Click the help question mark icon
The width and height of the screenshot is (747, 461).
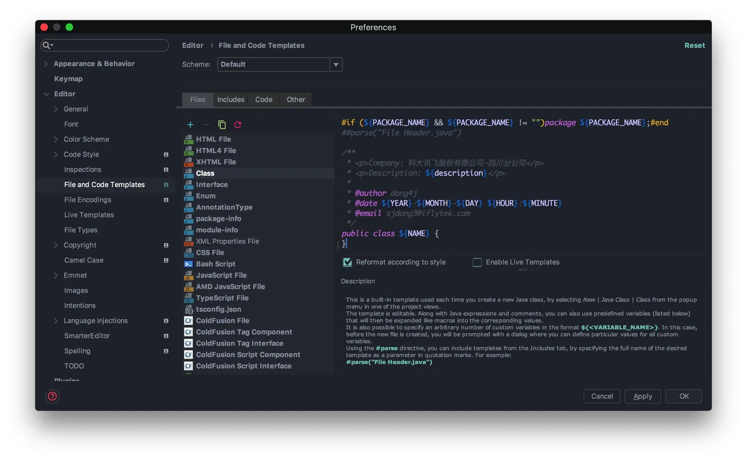(52, 396)
